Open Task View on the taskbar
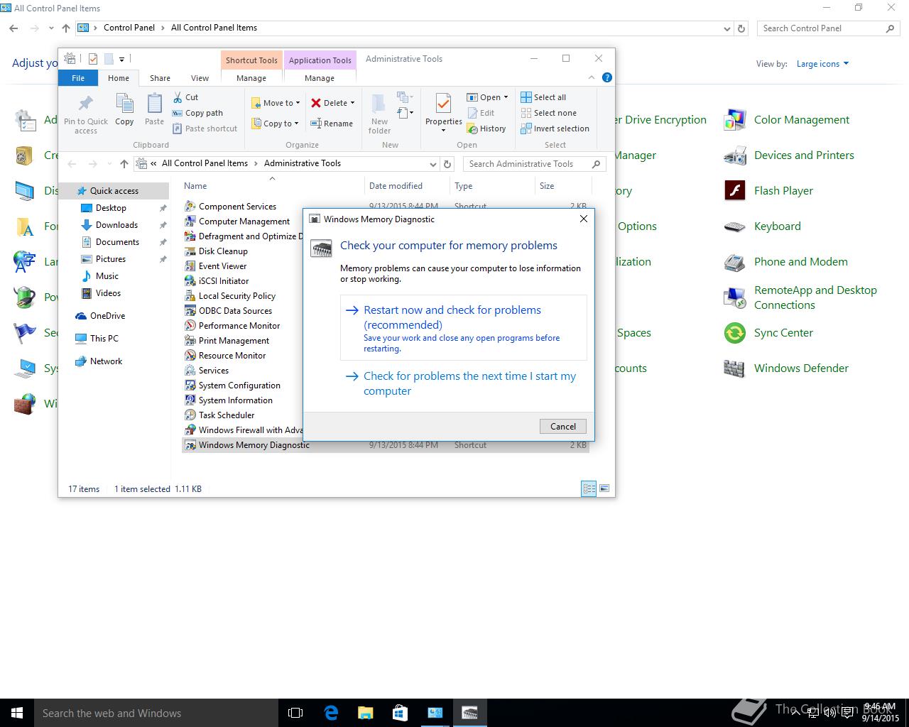This screenshot has height=727, width=909. coord(295,713)
